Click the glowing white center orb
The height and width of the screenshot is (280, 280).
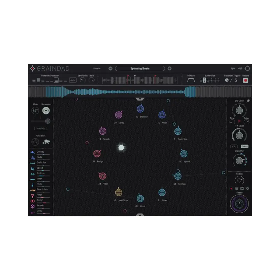121,148
